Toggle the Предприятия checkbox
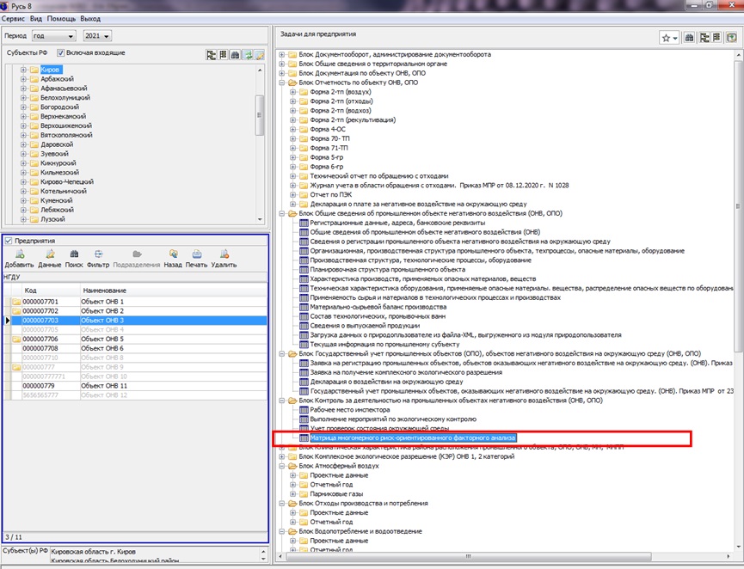744x569 pixels. tap(9, 242)
